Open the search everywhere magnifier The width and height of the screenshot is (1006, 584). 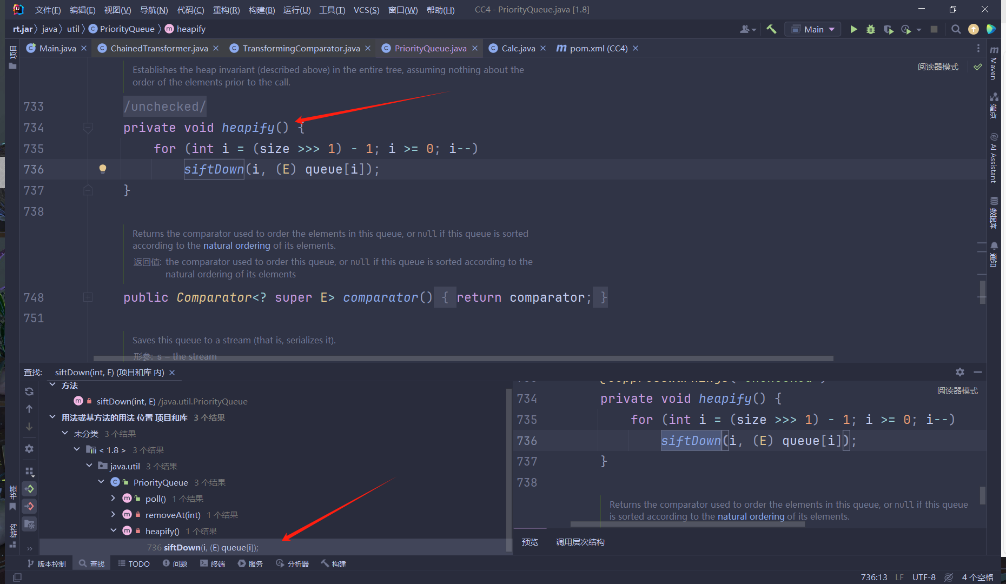[956, 29]
